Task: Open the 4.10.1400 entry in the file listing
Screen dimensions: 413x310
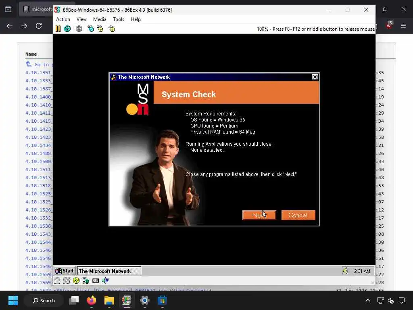Action: (39, 97)
